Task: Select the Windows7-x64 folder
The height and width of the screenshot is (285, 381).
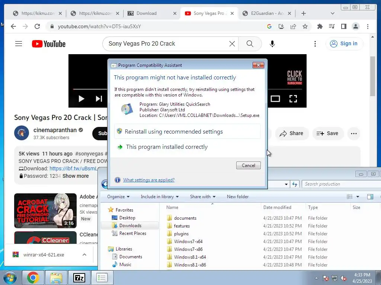Action: pos(188,241)
